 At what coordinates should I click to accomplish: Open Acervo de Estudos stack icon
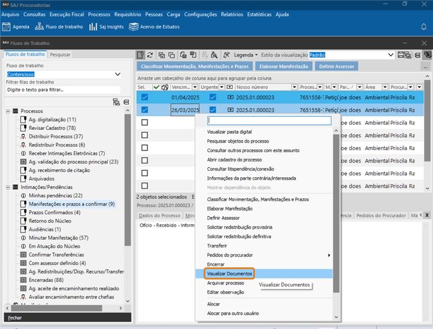(x=134, y=26)
